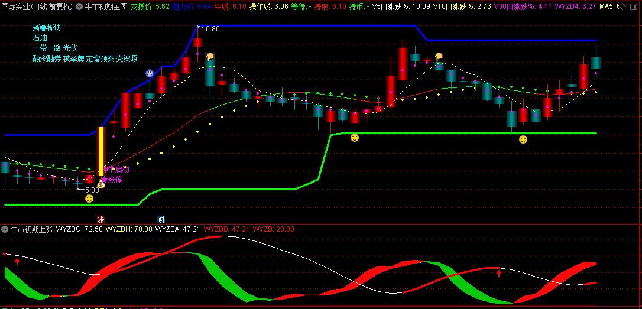This screenshot has height=309, width=642.
Task: Select the yellow limit-up candlestick
Action: pos(101,151)
